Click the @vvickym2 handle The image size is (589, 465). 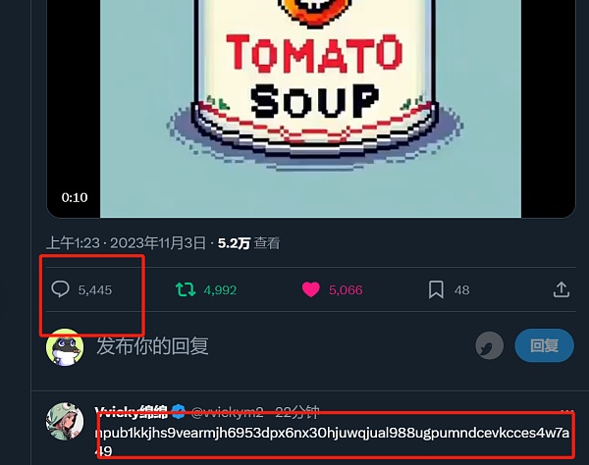[227, 412]
